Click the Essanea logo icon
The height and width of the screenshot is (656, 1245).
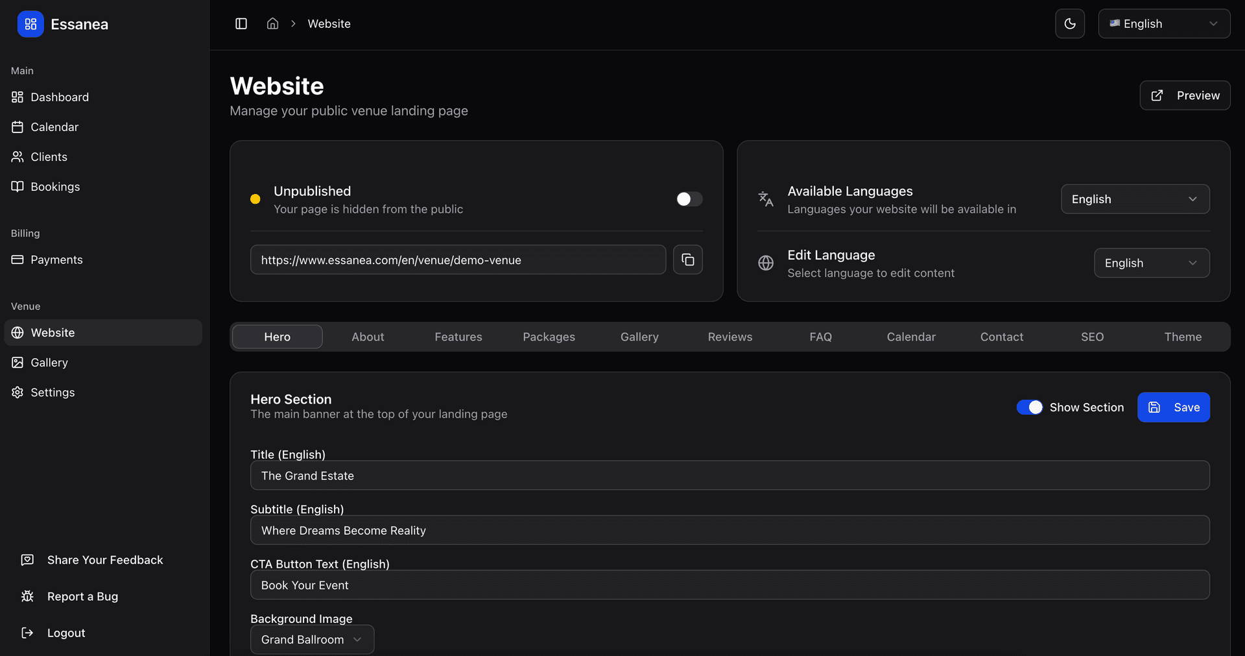30,24
